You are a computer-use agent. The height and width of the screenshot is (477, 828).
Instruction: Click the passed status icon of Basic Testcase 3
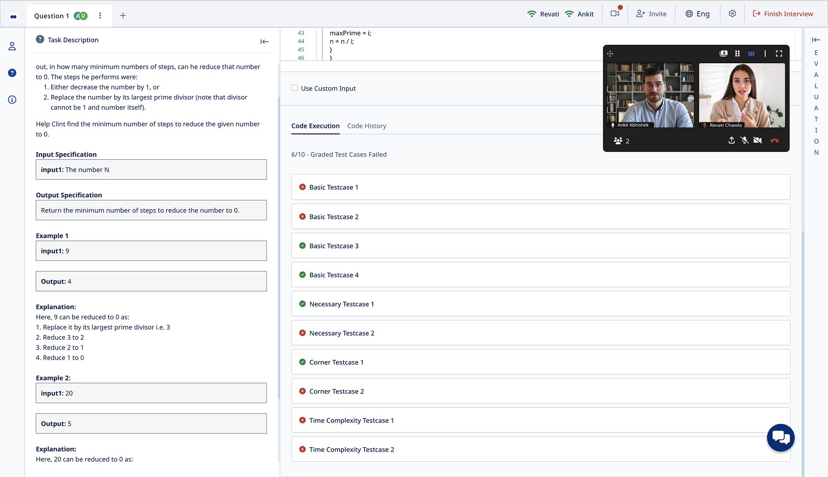click(302, 246)
